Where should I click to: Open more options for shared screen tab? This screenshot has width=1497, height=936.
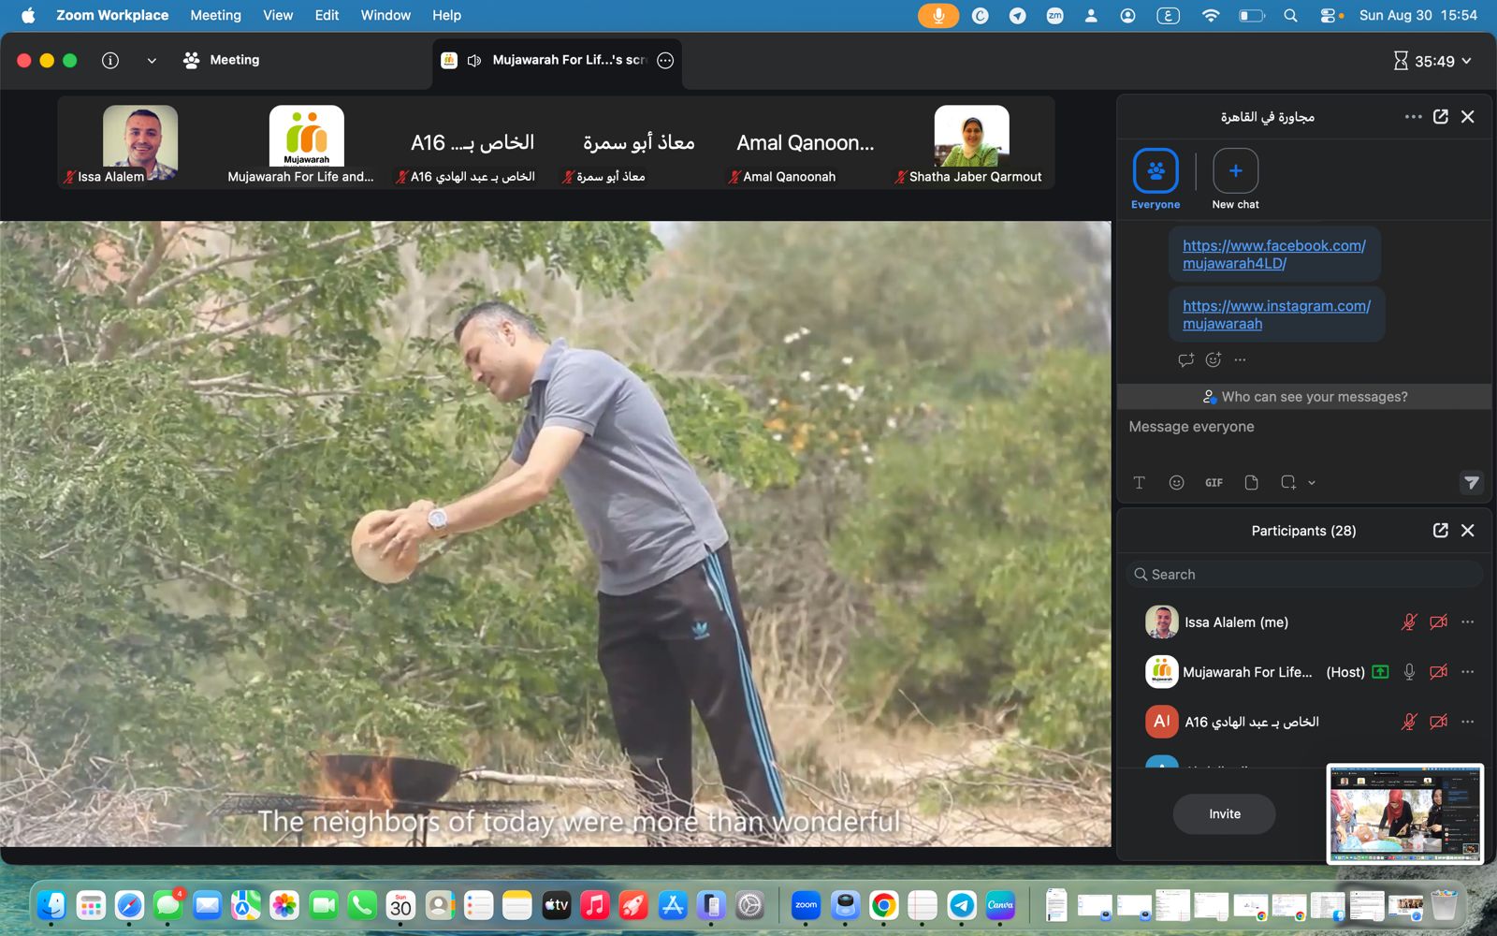(x=665, y=61)
